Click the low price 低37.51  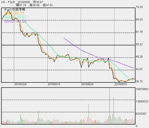48,5
